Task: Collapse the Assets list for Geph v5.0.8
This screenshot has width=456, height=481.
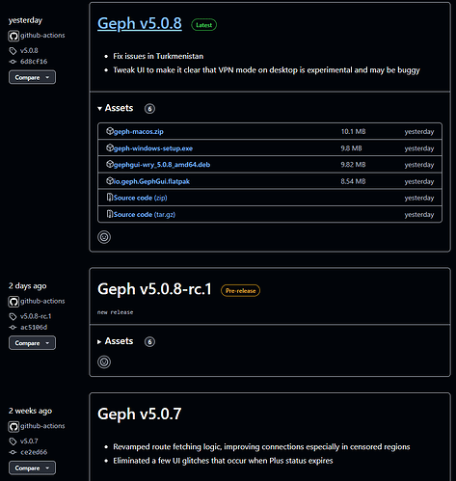Action: pos(116,108)
